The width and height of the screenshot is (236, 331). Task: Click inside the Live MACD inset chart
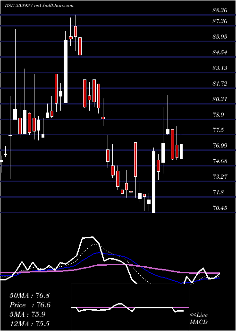click(130, 307)
